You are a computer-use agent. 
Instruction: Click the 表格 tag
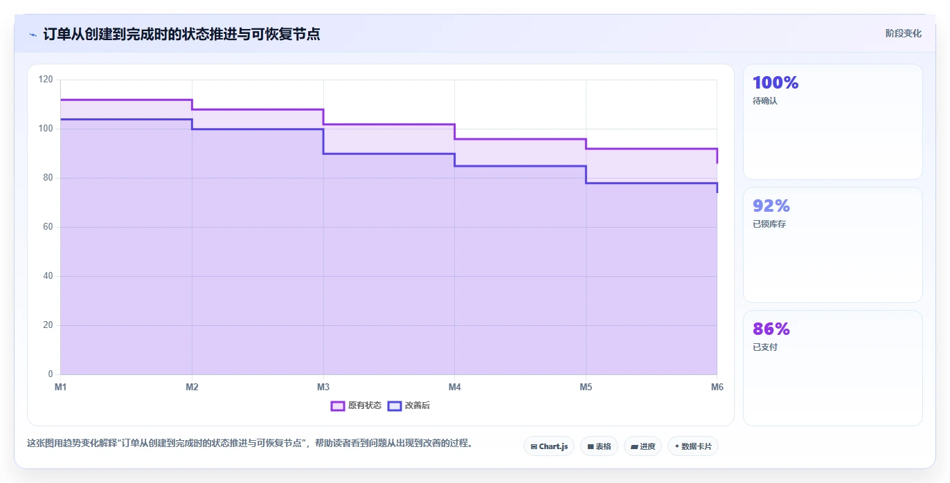pyautogui.click(x=599, y=446)
